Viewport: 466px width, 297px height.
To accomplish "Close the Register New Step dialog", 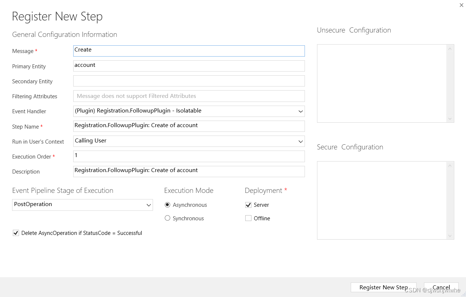I will pyautogui.click(x=461, y=5).
